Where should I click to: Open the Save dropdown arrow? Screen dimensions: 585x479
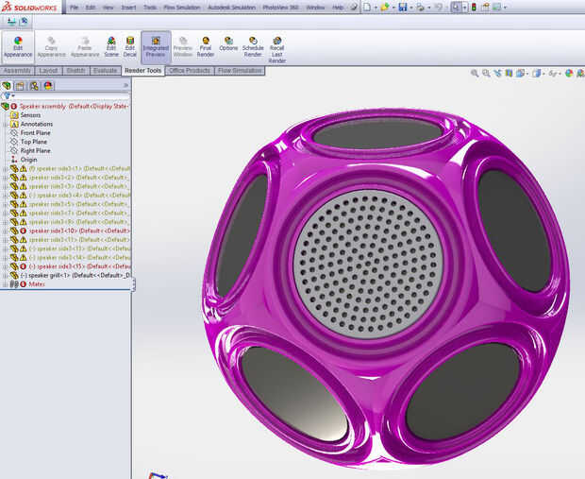(x=411, y=8)
